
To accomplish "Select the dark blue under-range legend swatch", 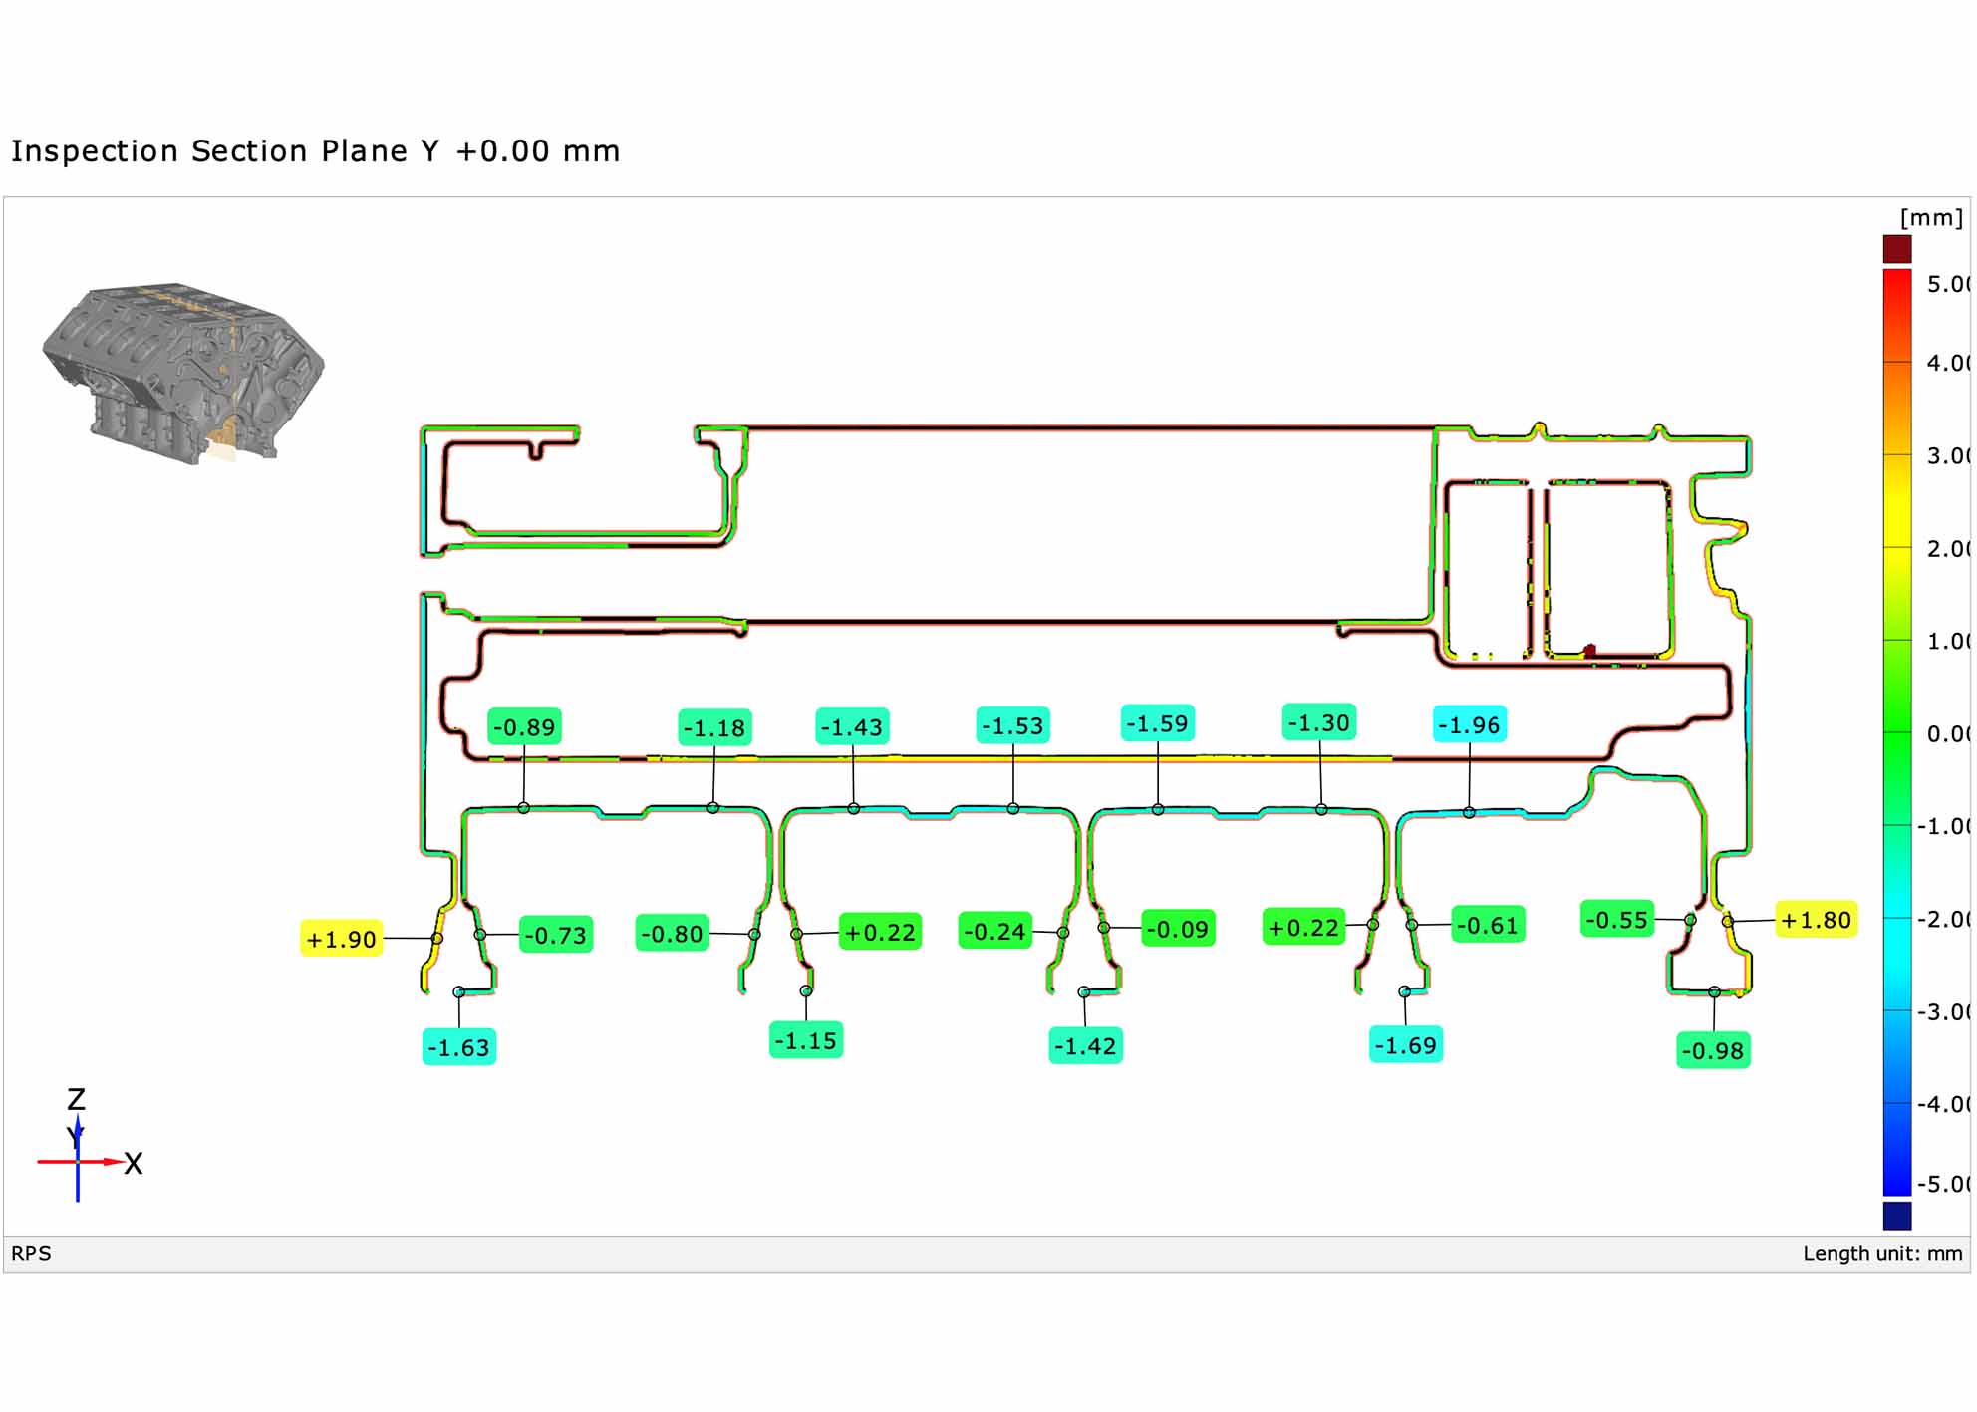I will (x=1897, y=1216).
